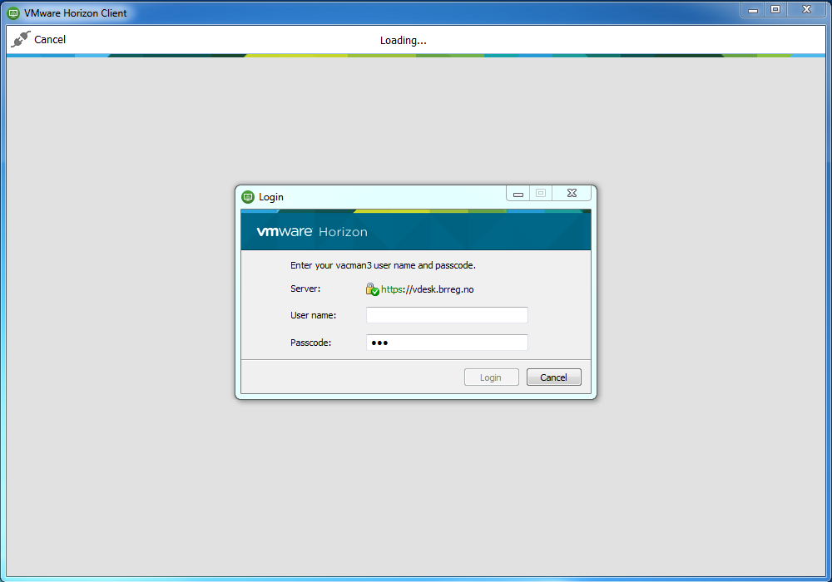
Task: Click the "User name:" label
Action: 313,315
